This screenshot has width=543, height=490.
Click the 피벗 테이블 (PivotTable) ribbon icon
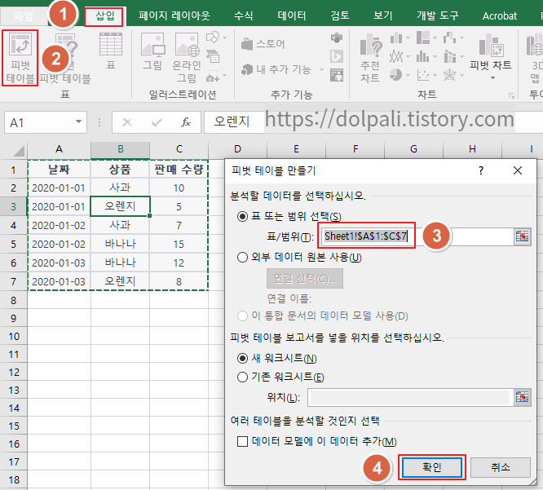pyautogui.click(x=20, y=58)
